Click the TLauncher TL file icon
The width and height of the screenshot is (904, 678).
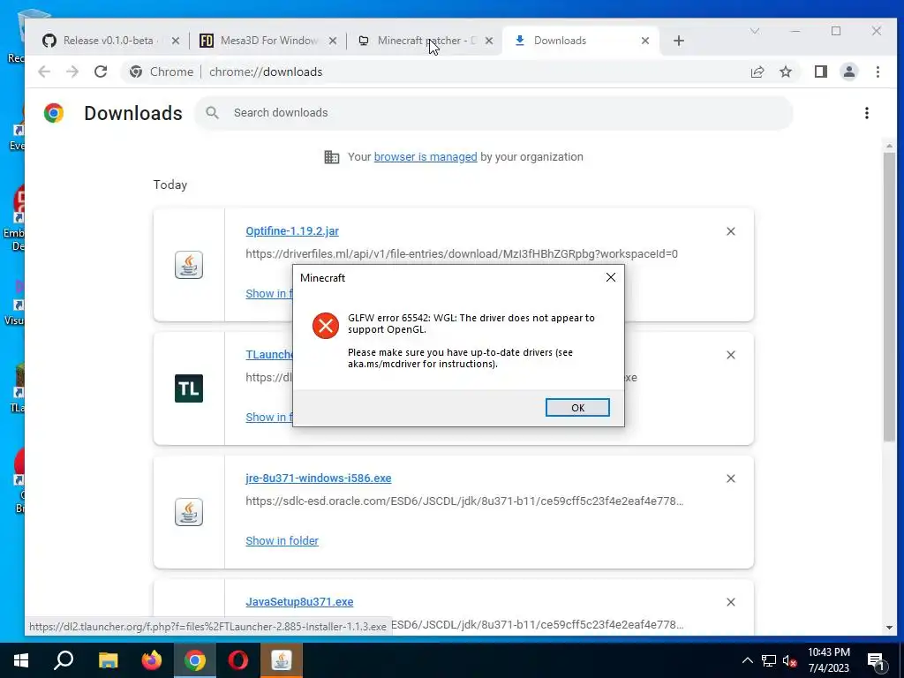[189, 388]
